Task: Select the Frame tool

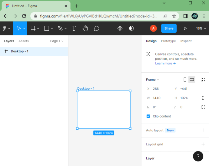Action: pos(33,28)
